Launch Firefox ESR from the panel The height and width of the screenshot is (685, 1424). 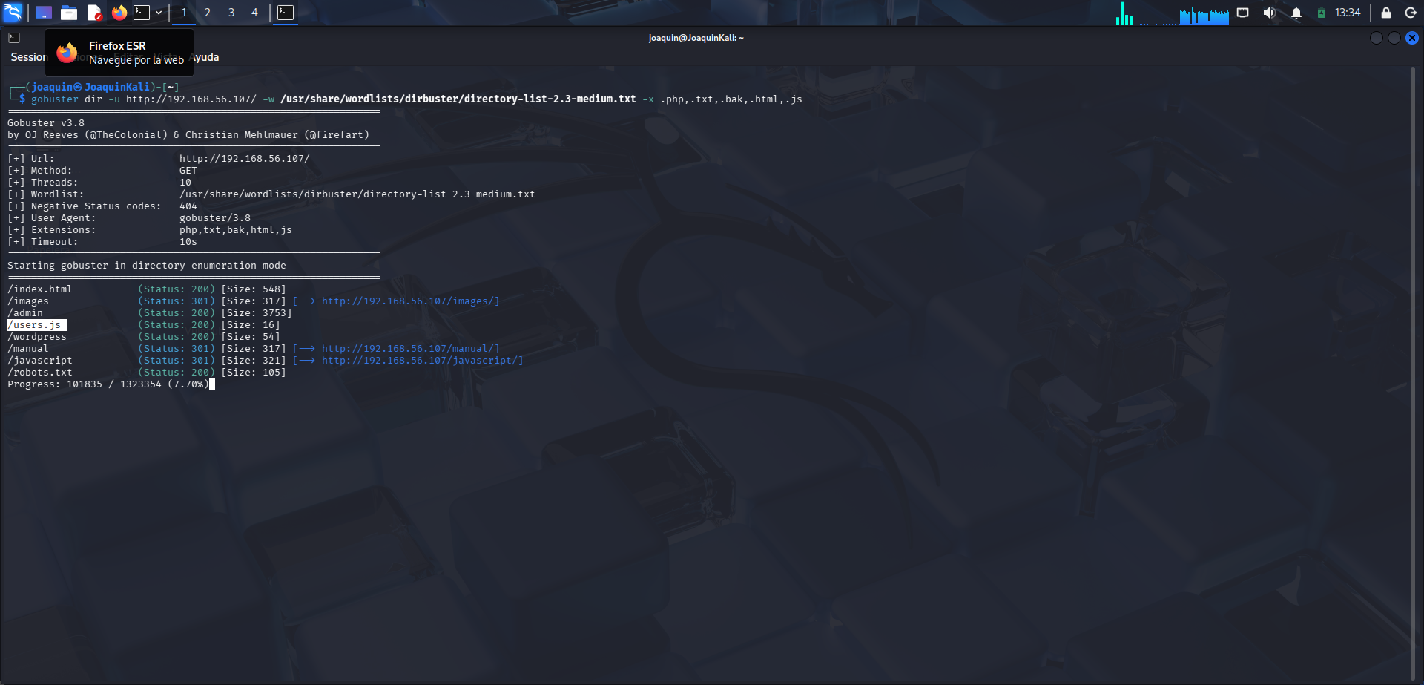[120, 13]
